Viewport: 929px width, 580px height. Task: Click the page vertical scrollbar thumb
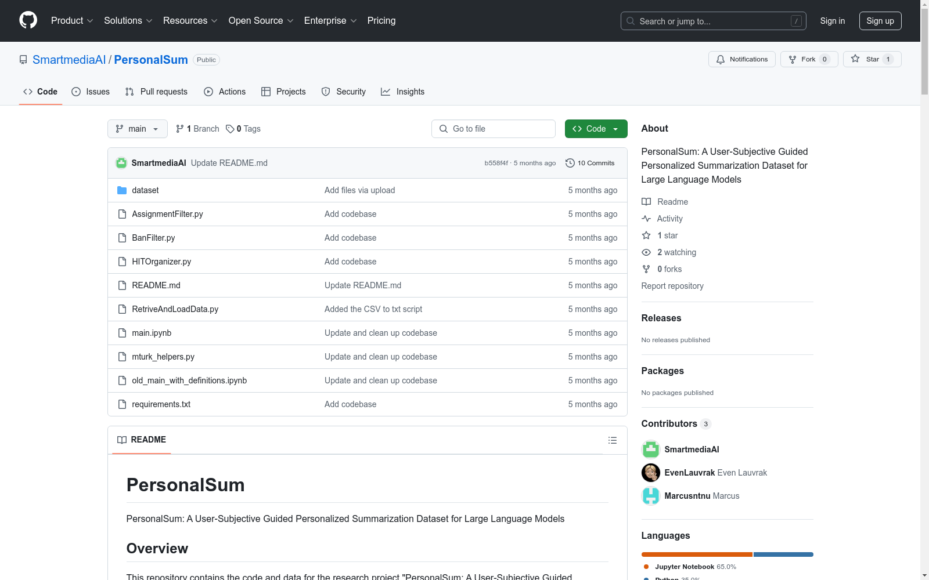(x=924, y=52)
